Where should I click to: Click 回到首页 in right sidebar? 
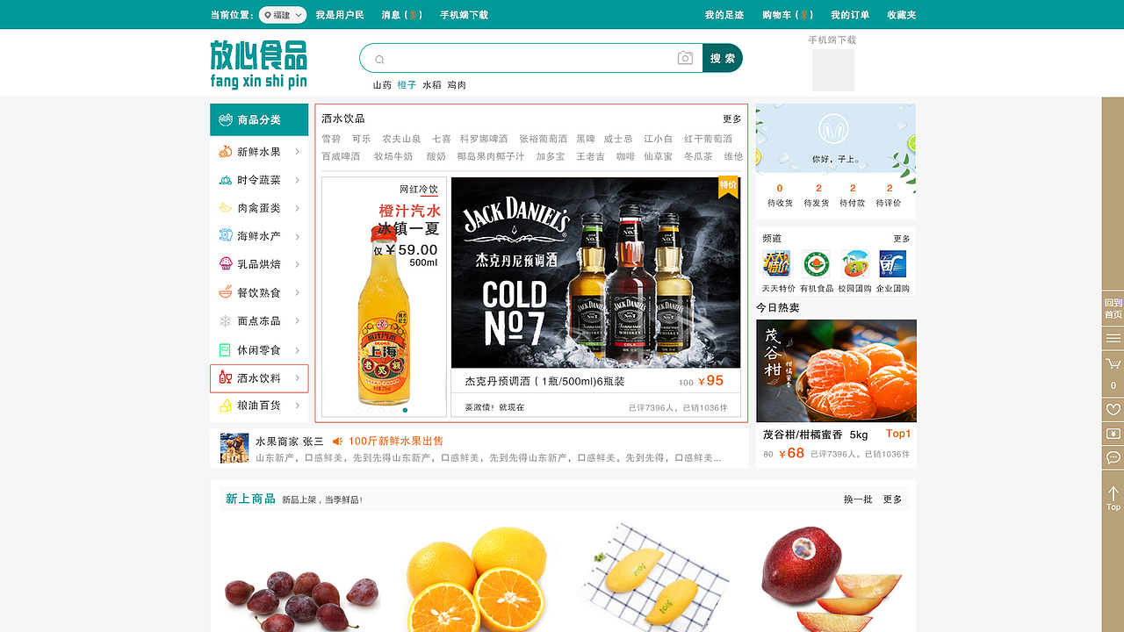(1113, 308)
